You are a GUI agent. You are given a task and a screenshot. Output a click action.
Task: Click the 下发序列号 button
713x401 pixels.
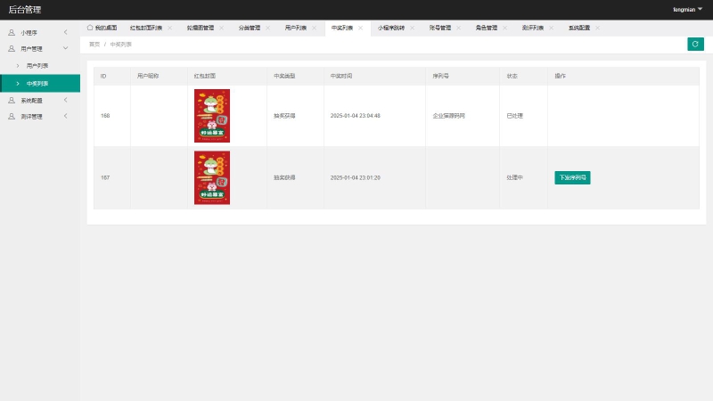pos(572,177)
